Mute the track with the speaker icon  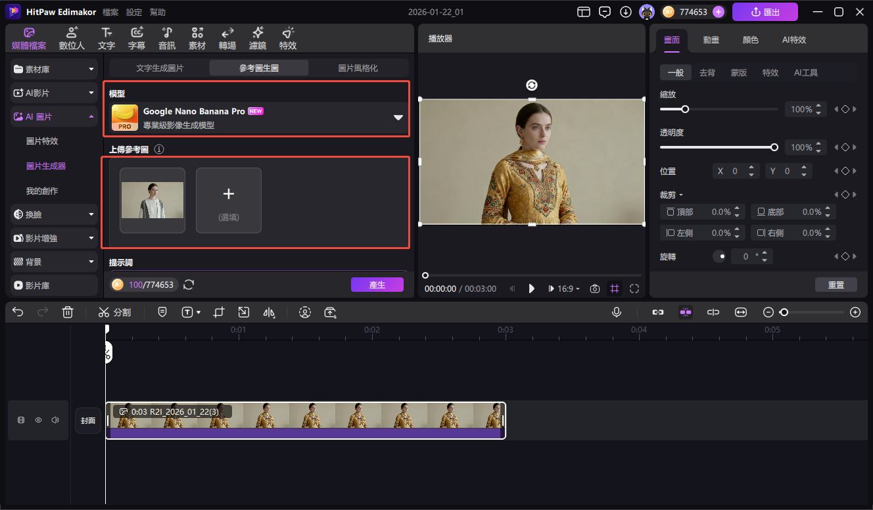pyautogui.click(x=55, y=420)
